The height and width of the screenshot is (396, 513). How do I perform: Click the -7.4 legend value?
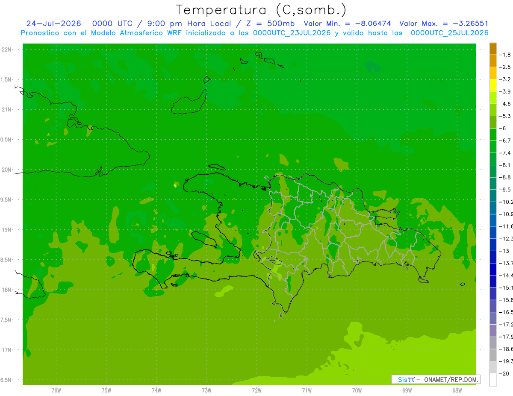pyautogui.click(x=506, y=153)
